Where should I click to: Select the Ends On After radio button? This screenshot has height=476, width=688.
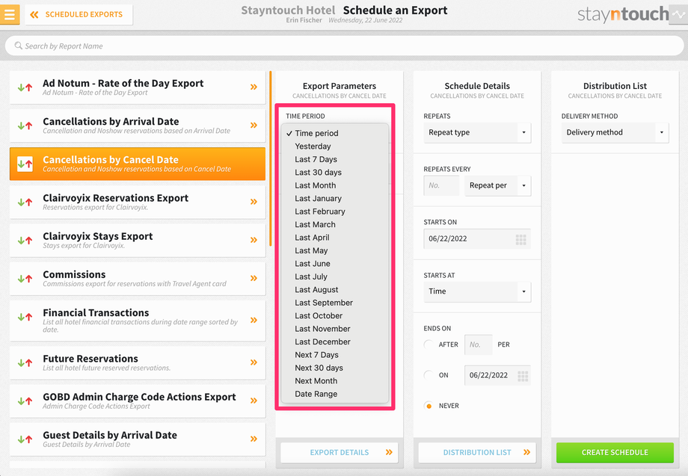click(x=429, y=344)
